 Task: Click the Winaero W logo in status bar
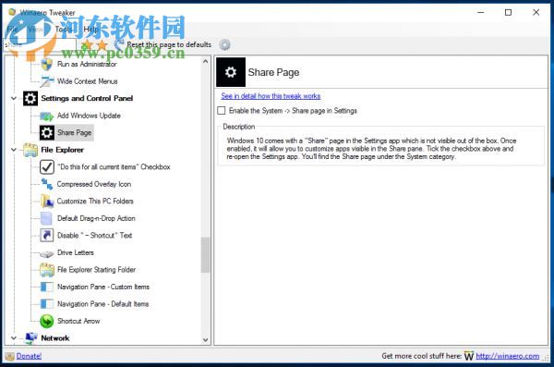[468, 356]
